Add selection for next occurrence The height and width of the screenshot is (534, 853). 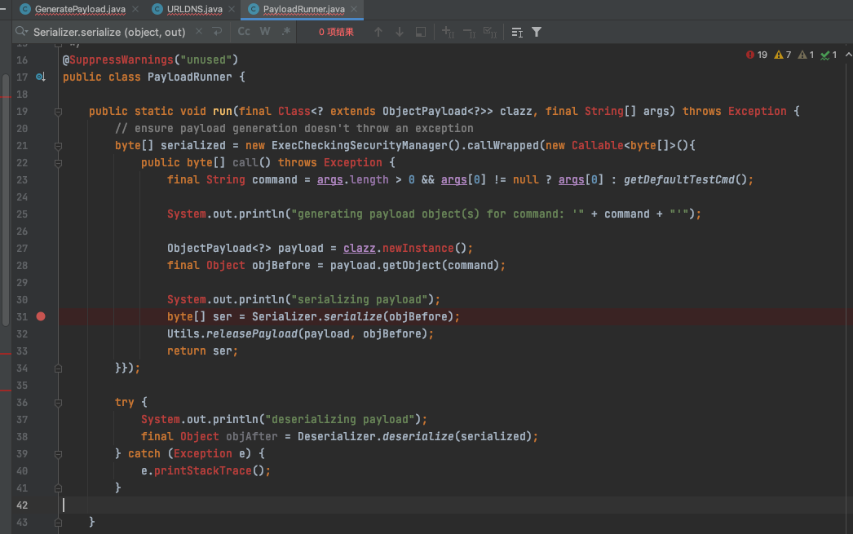click(x=448, y=32)
